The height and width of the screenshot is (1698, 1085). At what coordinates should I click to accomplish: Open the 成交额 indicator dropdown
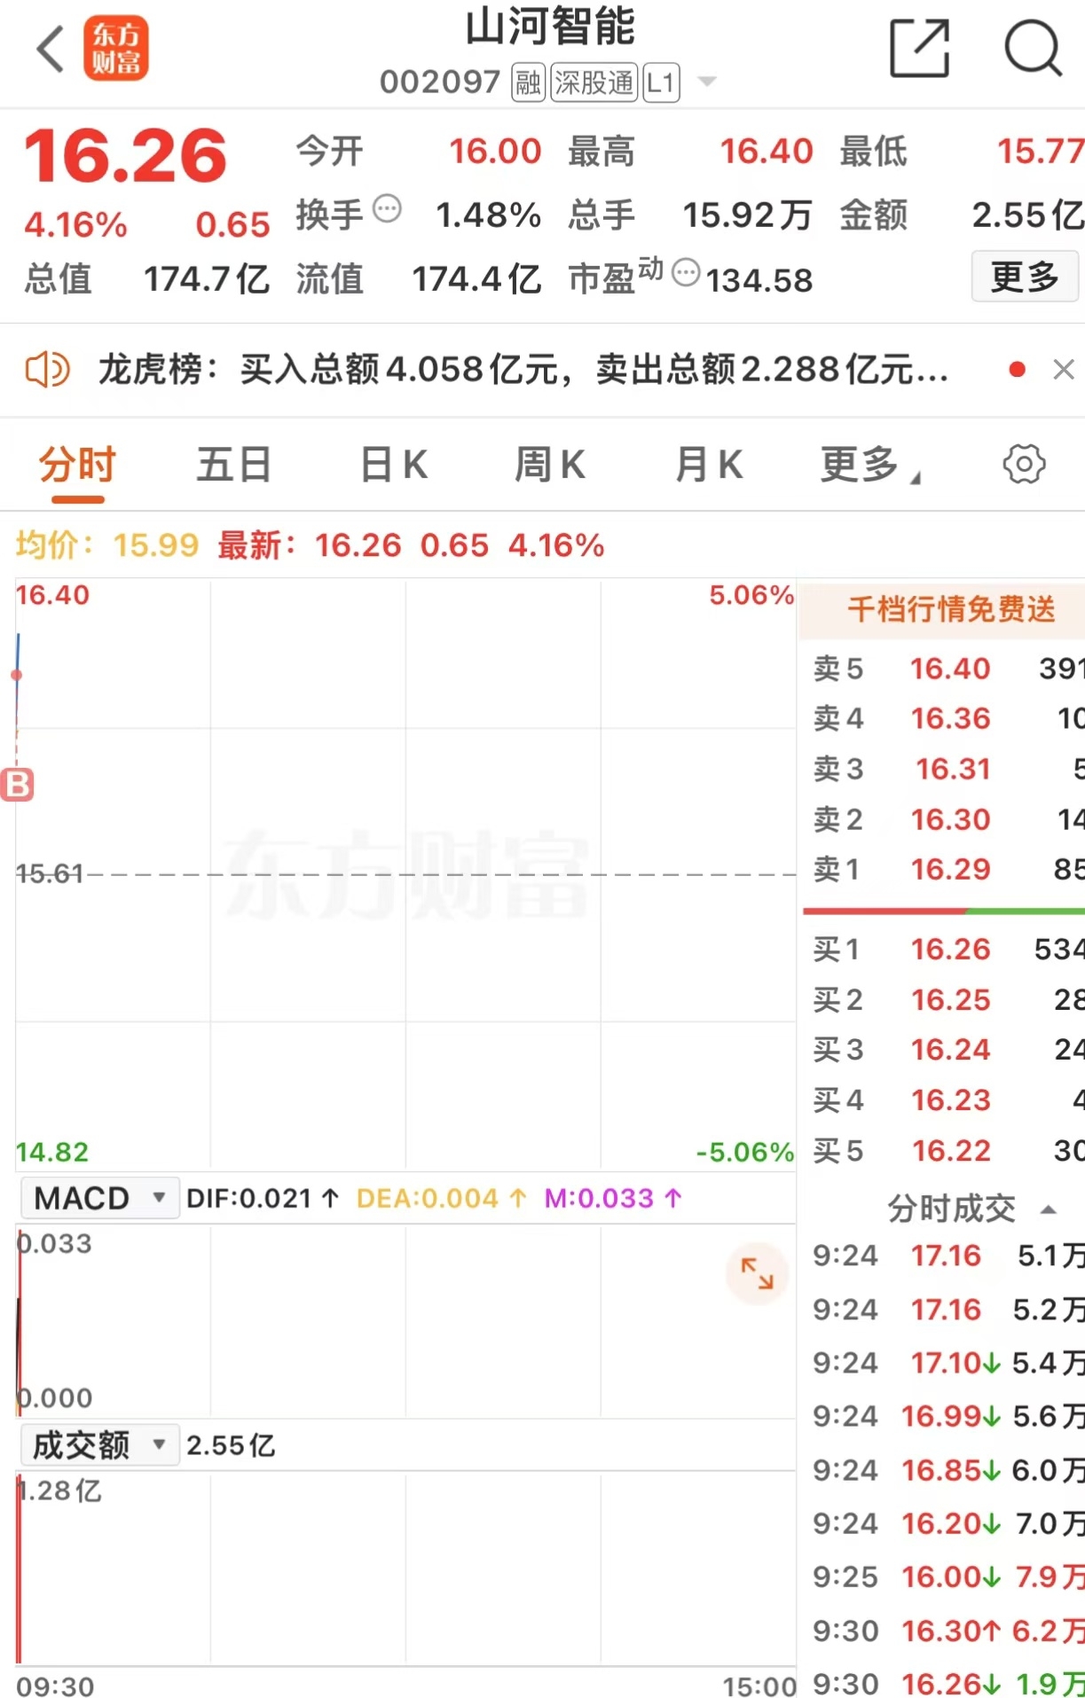coord(99,1444)
